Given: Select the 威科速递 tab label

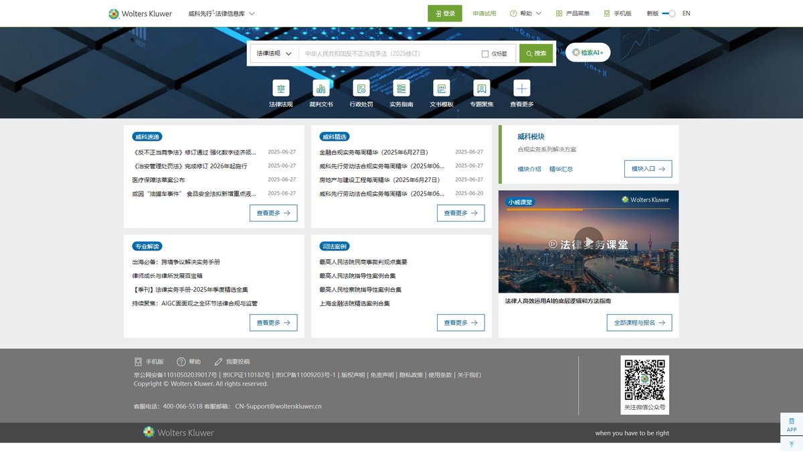Looking at the screenshot, I should (147, 137).
